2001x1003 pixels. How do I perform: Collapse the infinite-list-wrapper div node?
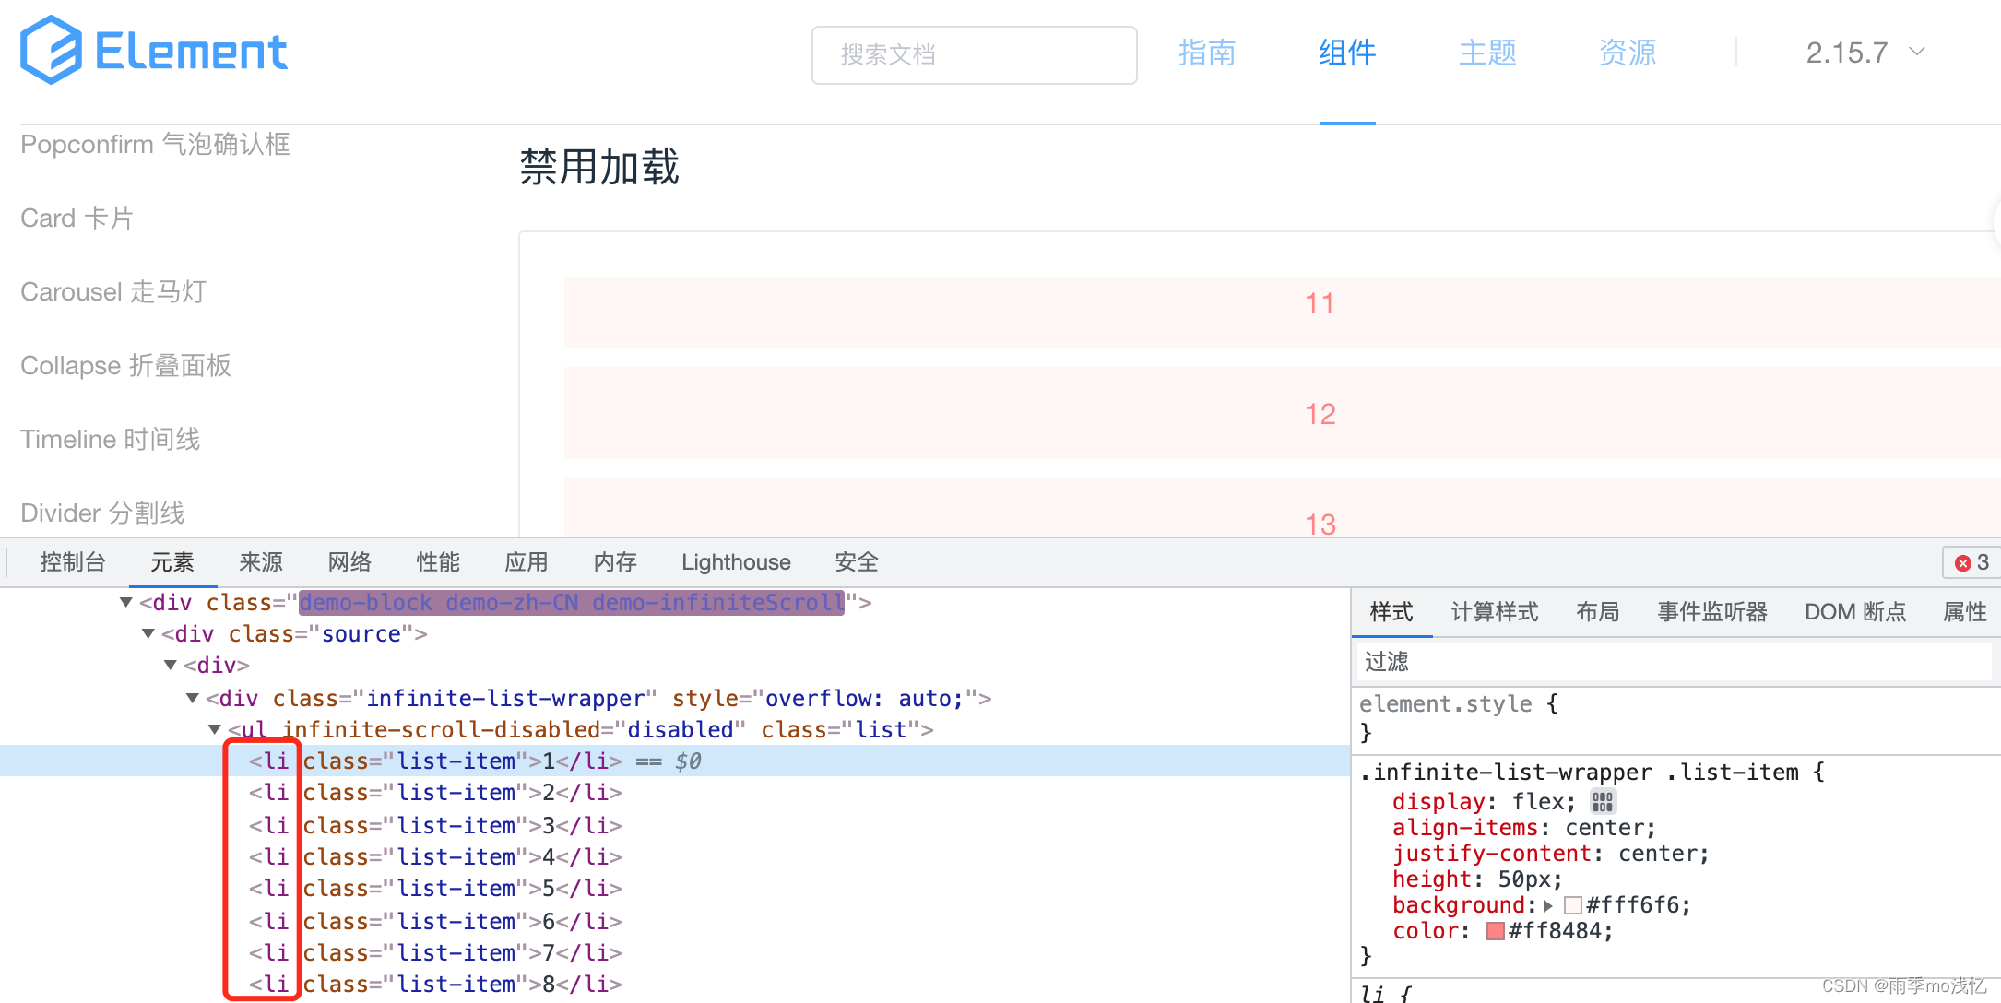[193, 698]
